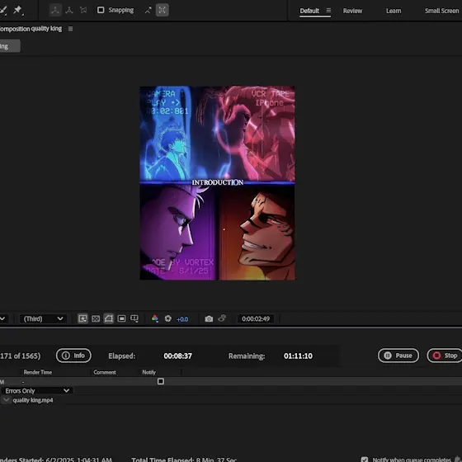Image resolution: width=462 pixels, height=462 pixels.
Task: Open Show Channel color management icon
Action: pos(155,318)
